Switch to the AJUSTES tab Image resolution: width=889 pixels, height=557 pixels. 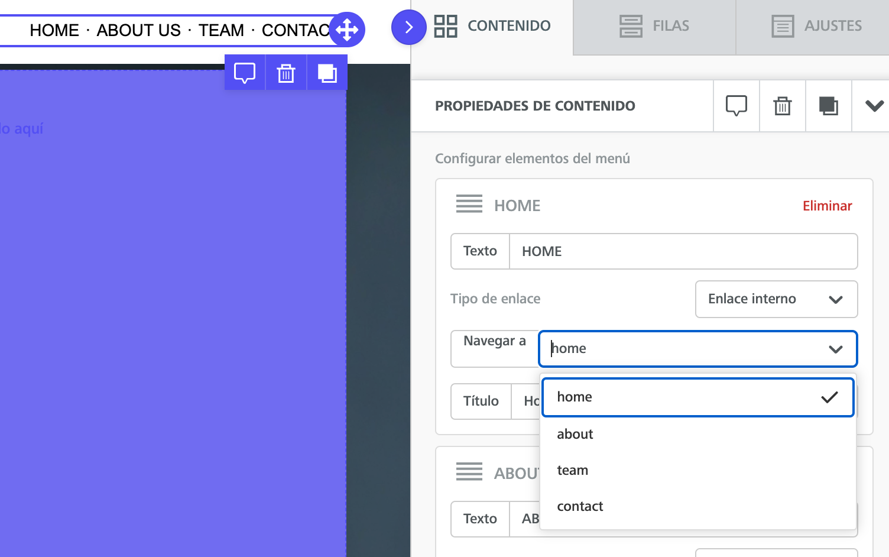click(x=816, y=26)
